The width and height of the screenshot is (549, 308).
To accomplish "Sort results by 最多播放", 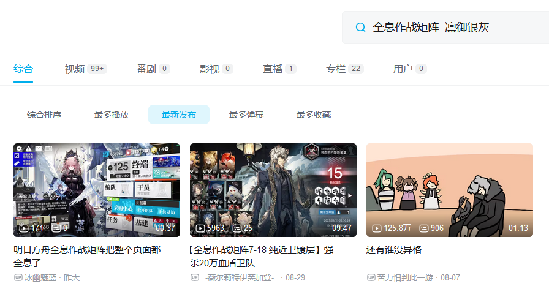I will click(x=112, y=115).
